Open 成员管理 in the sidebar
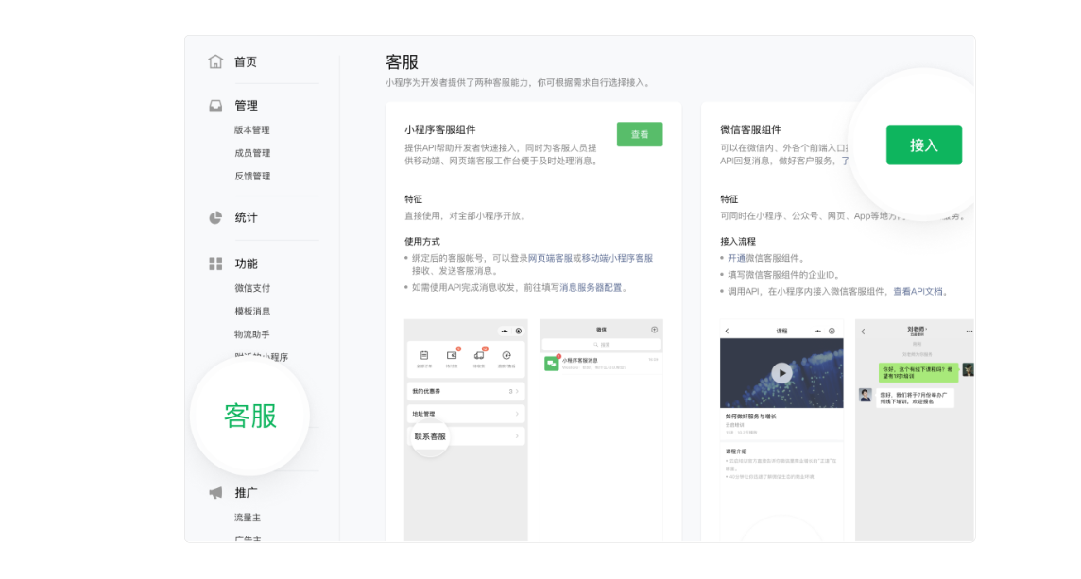The height and width of the screenshot is (579, 1081). pos(251,153)
